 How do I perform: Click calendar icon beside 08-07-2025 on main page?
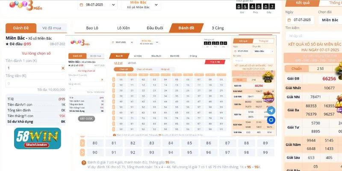[81, 5]
